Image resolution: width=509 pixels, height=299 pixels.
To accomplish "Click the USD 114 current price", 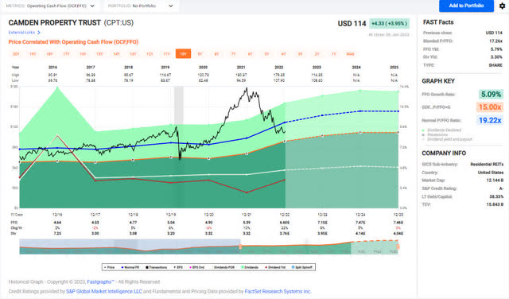I will pyautogui.click(x=352, y=23).
